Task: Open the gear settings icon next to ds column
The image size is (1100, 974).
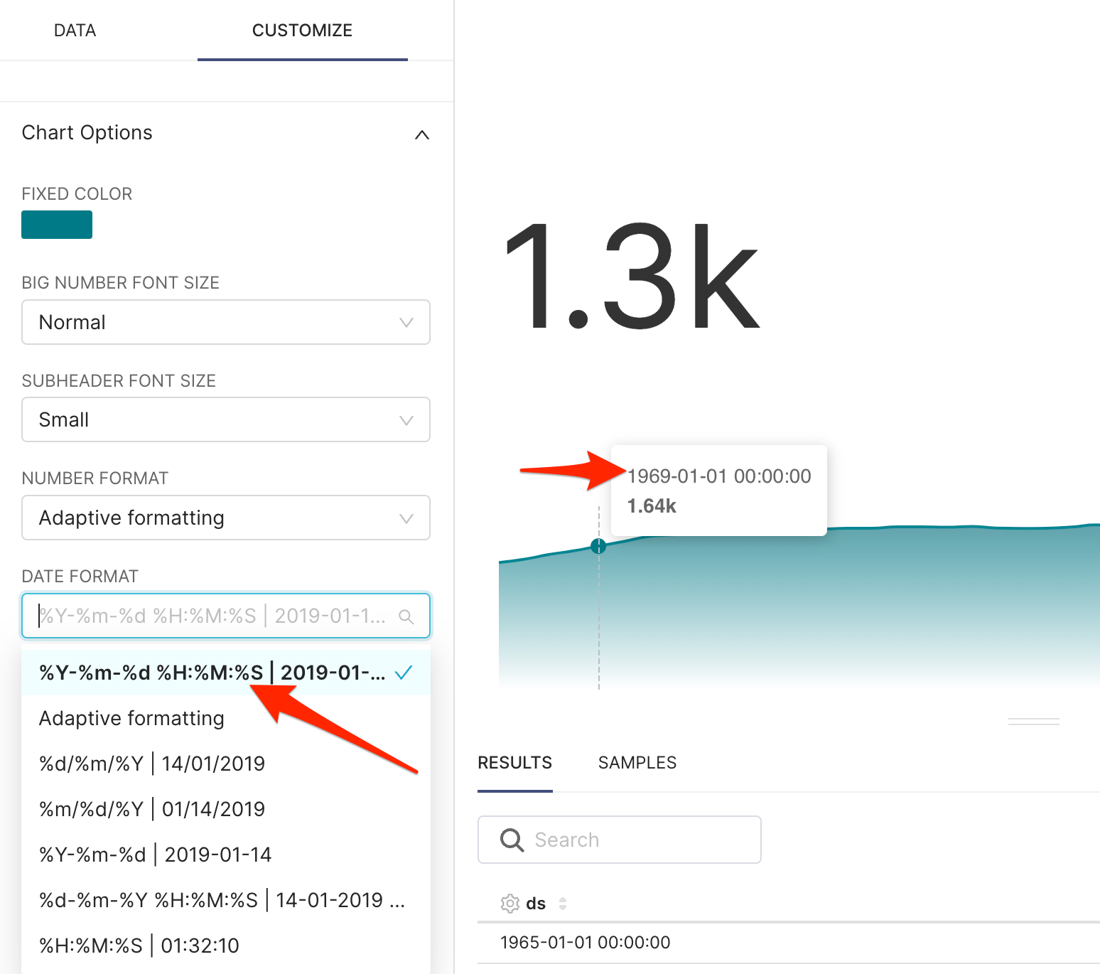Action: 509,903
